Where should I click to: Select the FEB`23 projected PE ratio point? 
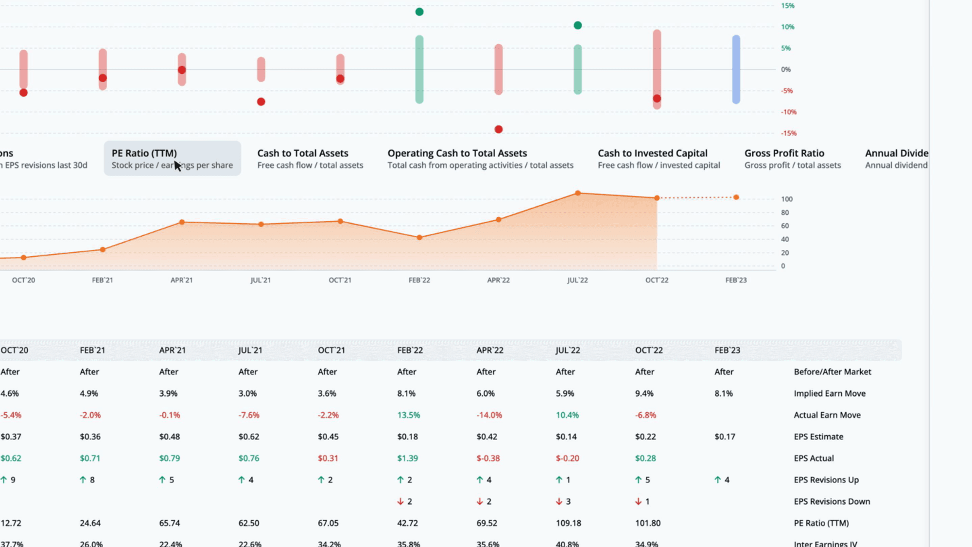(x=736, y=197)
